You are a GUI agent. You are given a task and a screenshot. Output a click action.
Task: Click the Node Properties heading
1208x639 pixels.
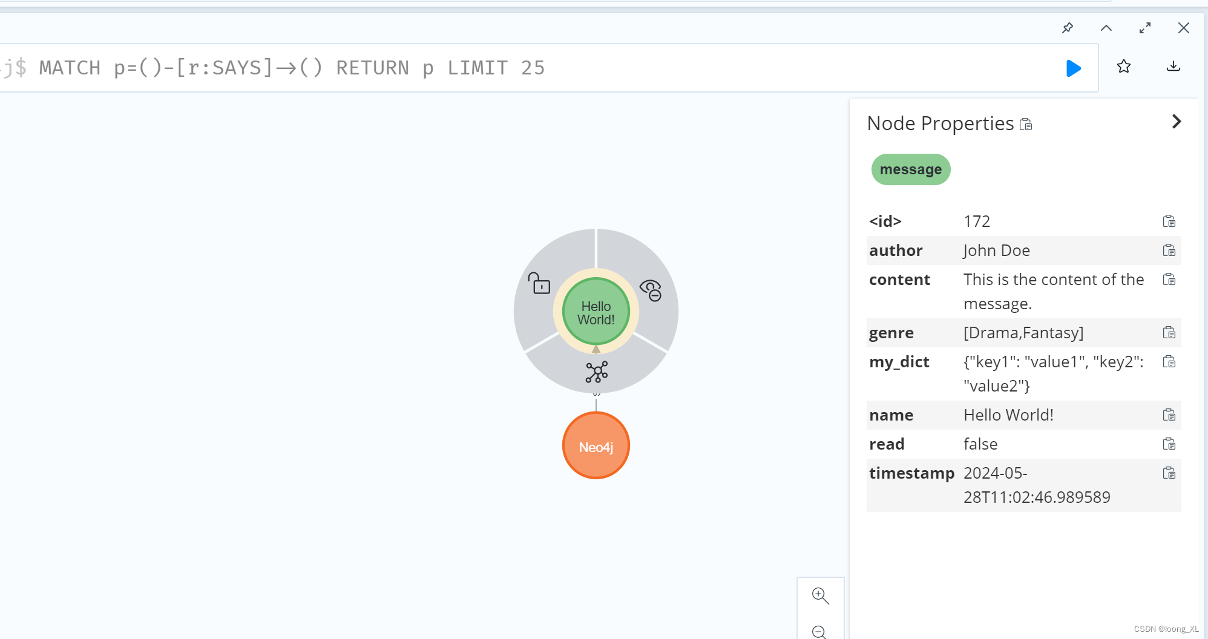940,123
